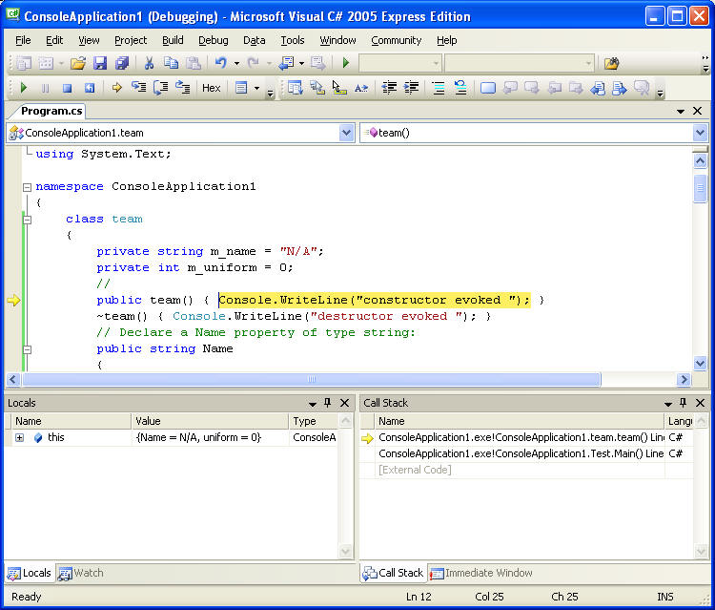Open the team() members dropdown
The image size is (715, 610).
point(700,133)
